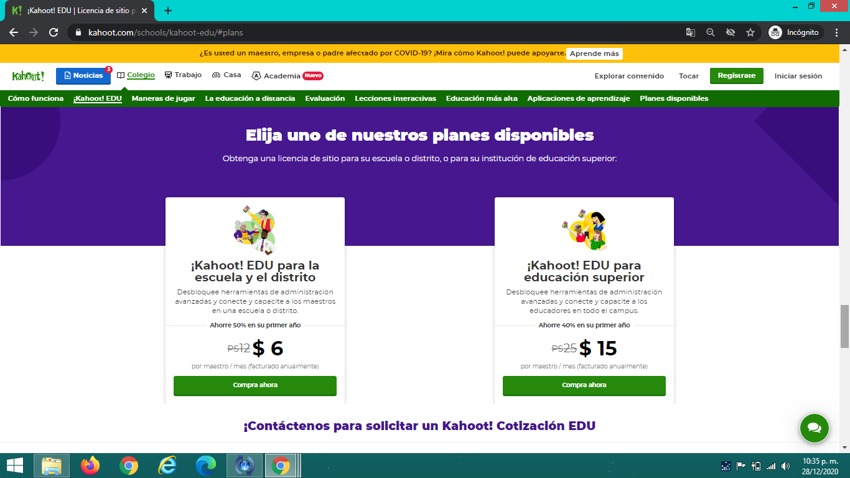This screenshot has height=478, width=850.
Task: Click "Ahorre 50% en su primer año" text
Action: pos(255,325)
